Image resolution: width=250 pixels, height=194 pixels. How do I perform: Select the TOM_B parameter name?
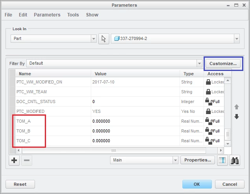point(23,131)
